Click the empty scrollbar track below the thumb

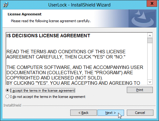pyautogui.click(x=150, y=61)
